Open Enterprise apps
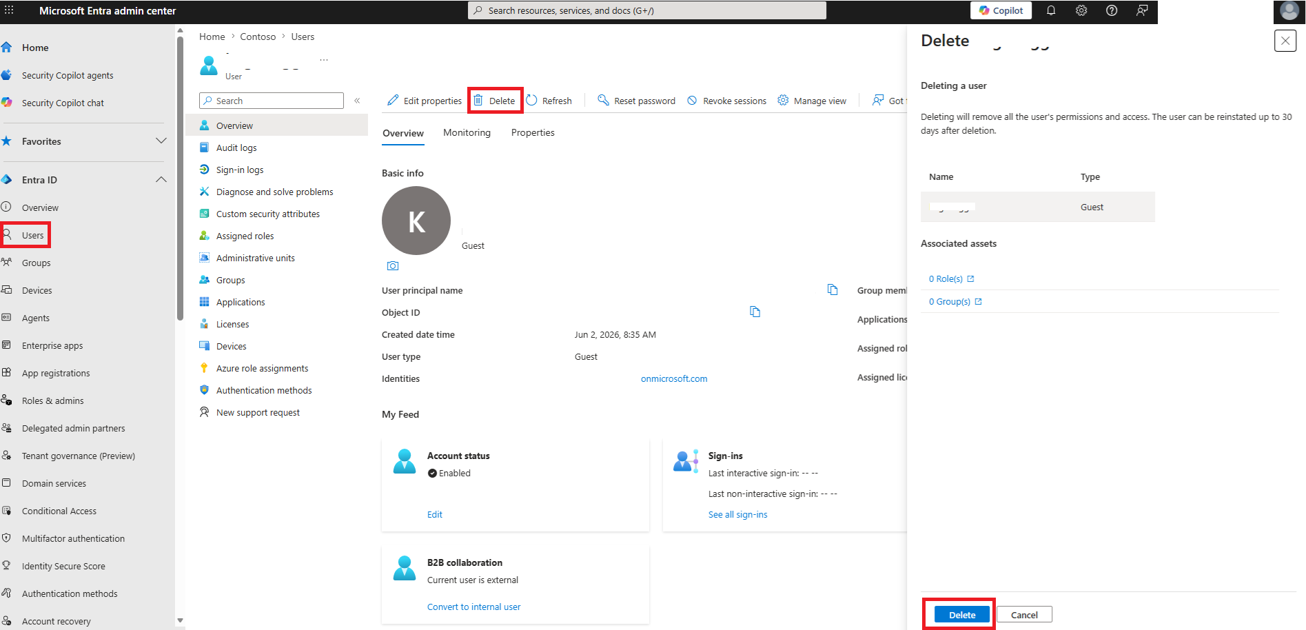This screenshot has height=630, width=1306. [x=52, y=345]
